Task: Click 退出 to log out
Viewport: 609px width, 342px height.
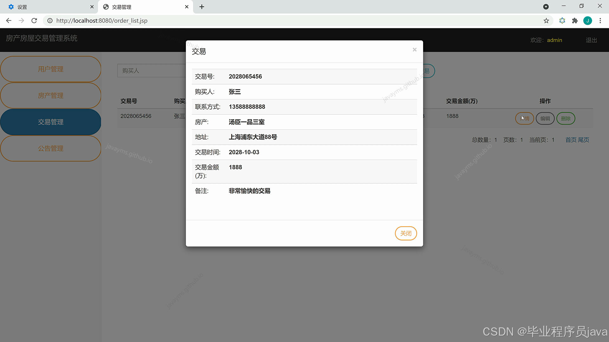Action: pos(591,40)
